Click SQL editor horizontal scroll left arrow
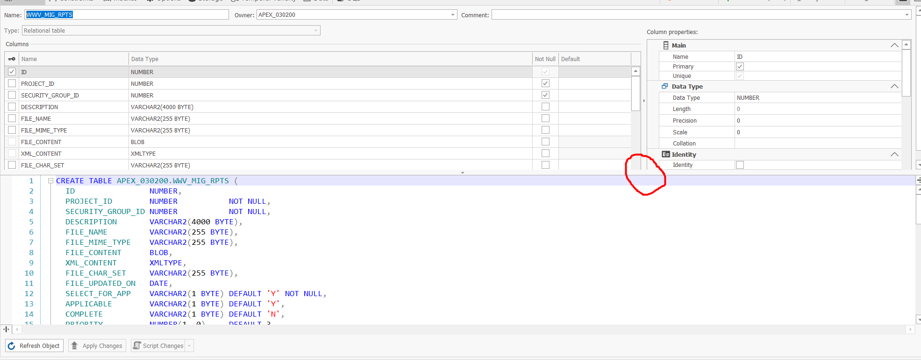The width and height of the screenshot is (921, 360). coord(17,329)
